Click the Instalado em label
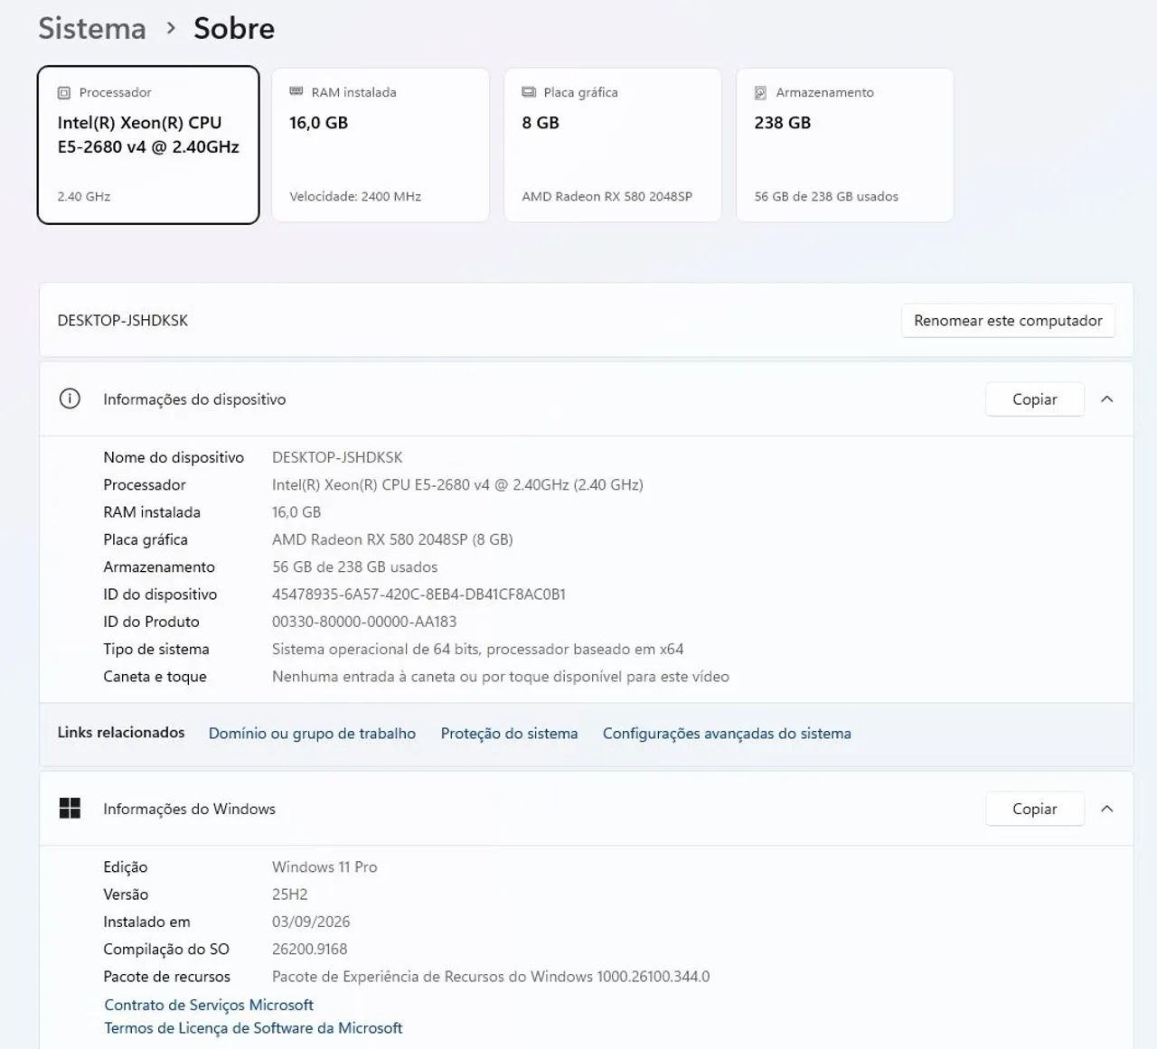 click(x=146, y=922)
